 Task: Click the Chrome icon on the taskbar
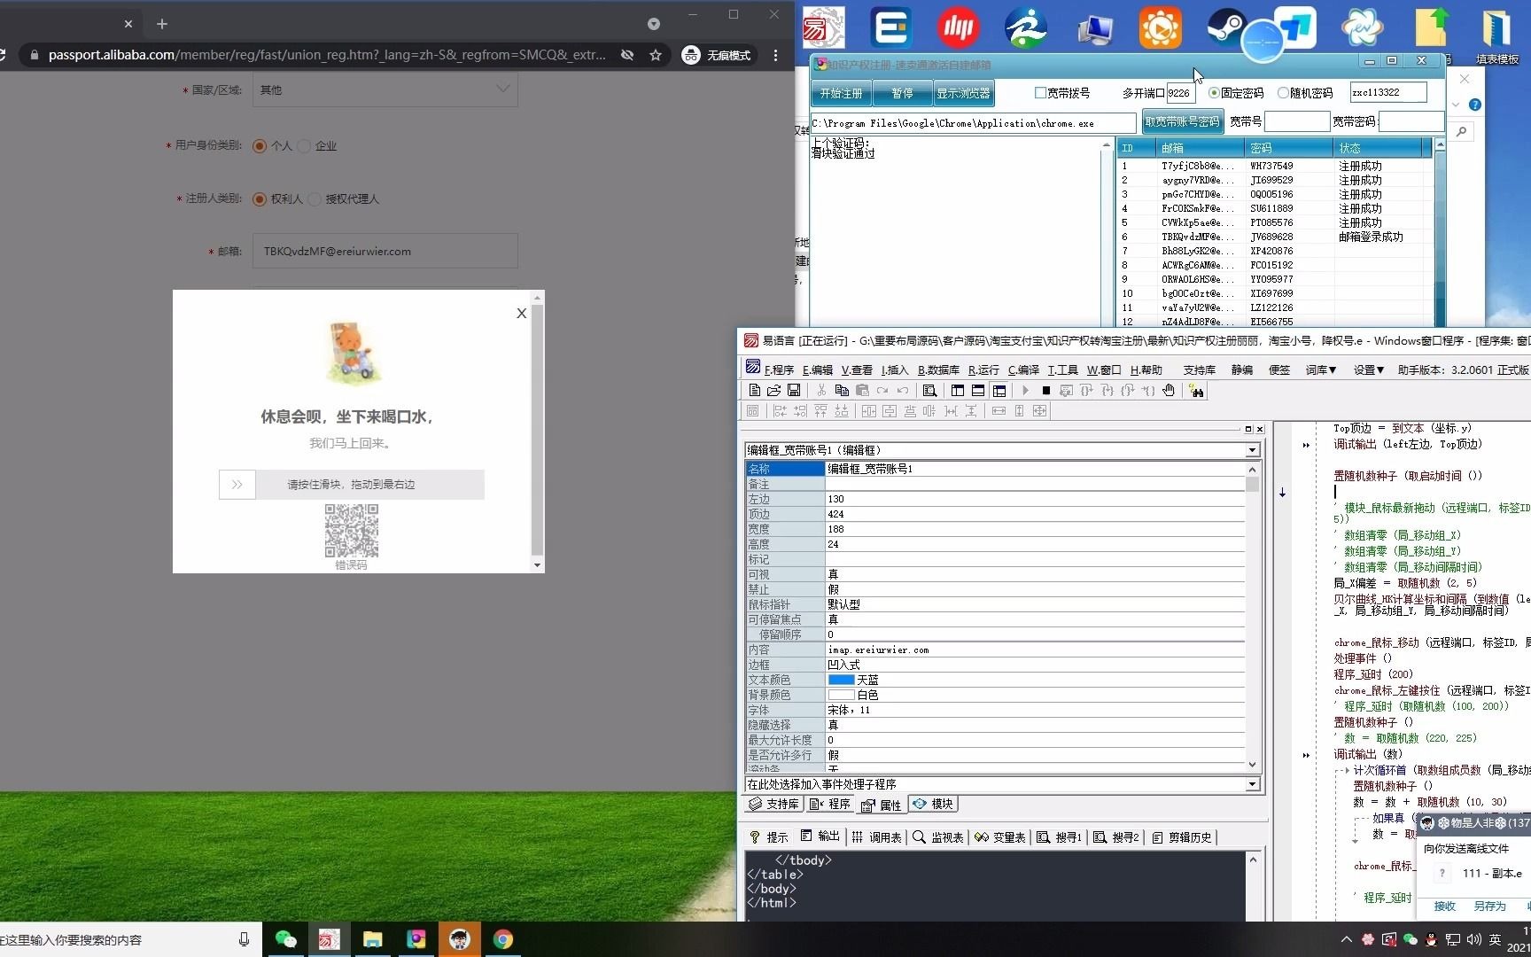[503, 939]
